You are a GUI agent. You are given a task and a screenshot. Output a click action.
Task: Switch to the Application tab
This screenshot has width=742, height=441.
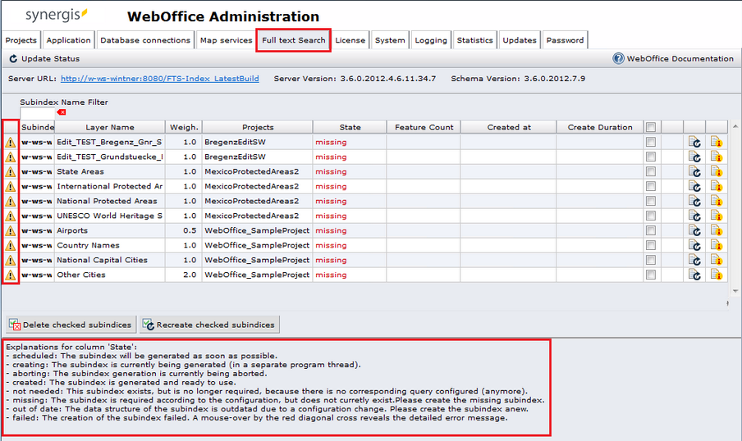pyautogui.click(x=68, y=40)
